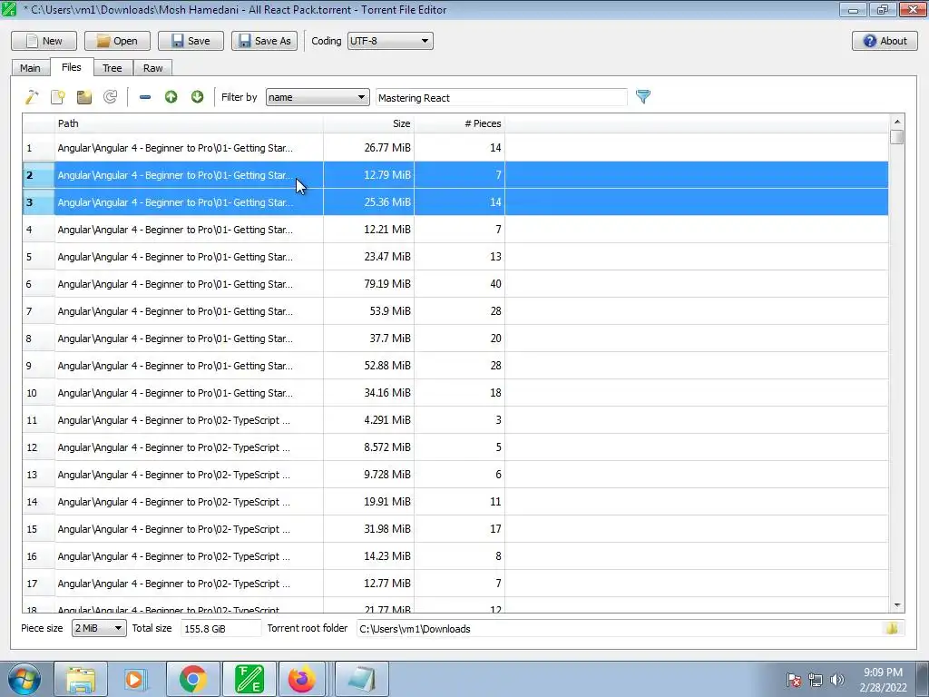The height and width of the screenshot is (697, 929).
Task: Expand the Coding UTF-8 dropdown
Action: coord(390,41)
